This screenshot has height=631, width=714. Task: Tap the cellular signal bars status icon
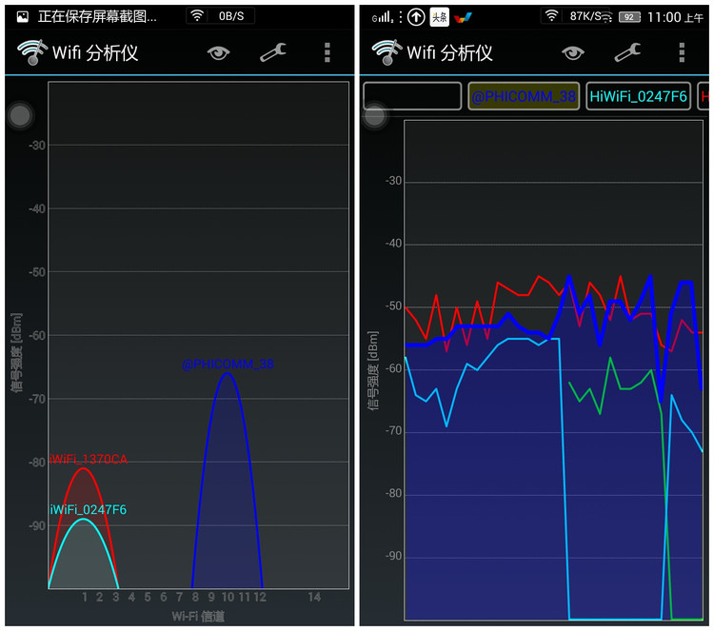click(383, 18)
